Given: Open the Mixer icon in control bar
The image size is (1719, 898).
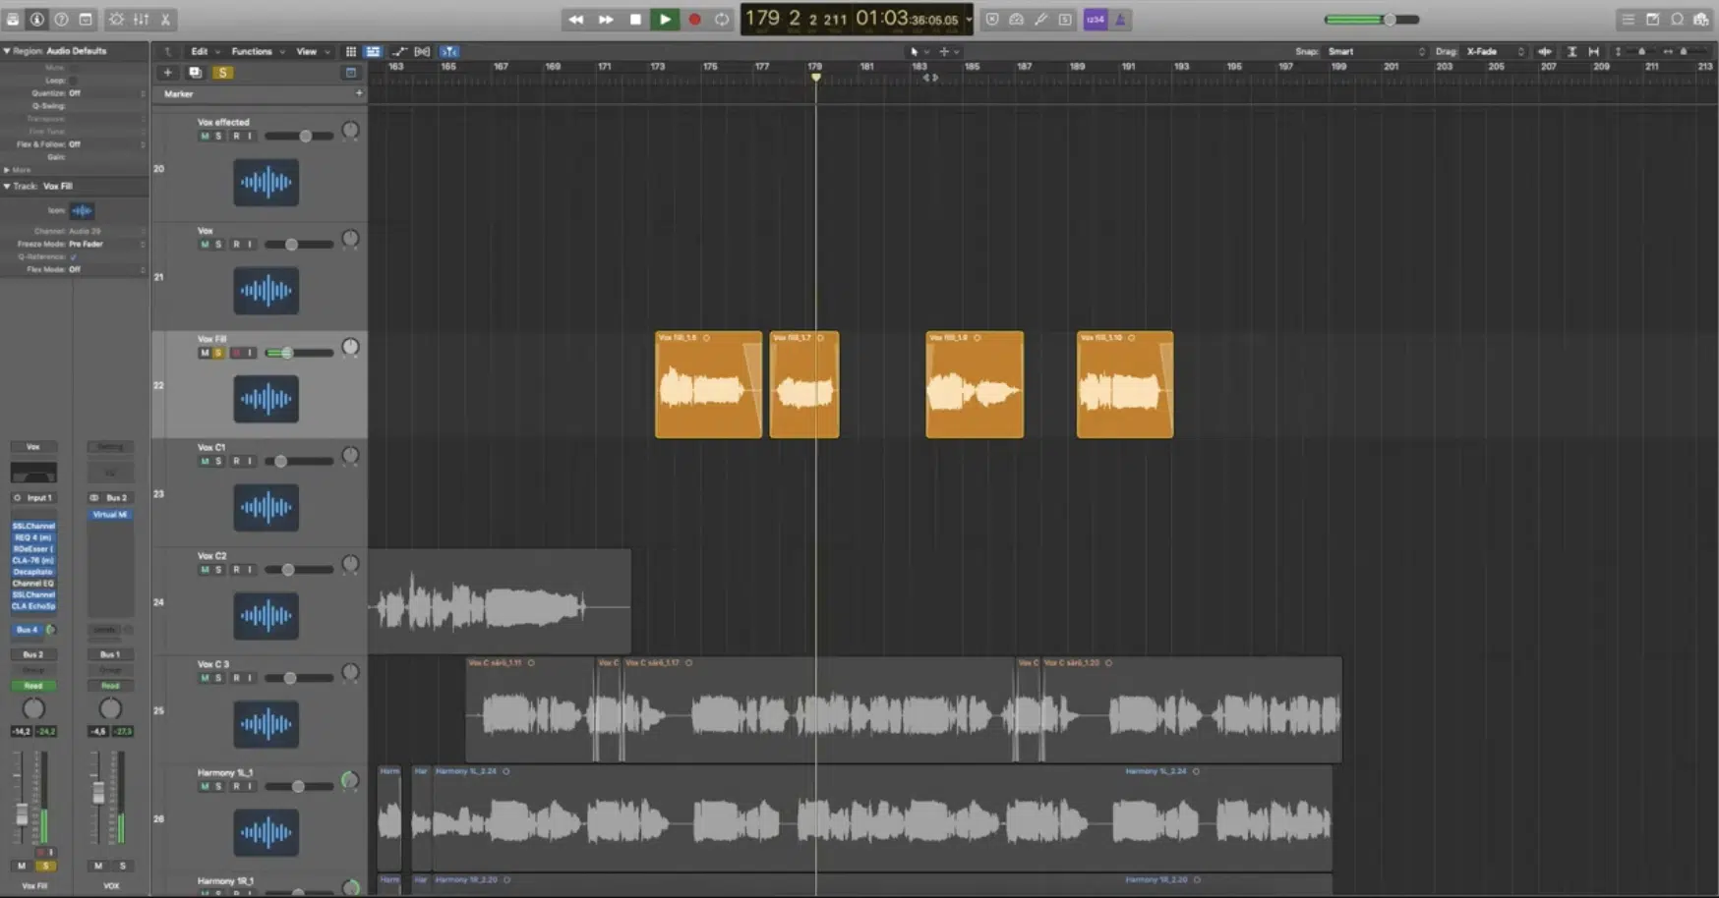Looking at the screenshot, I should pos(142,19).
